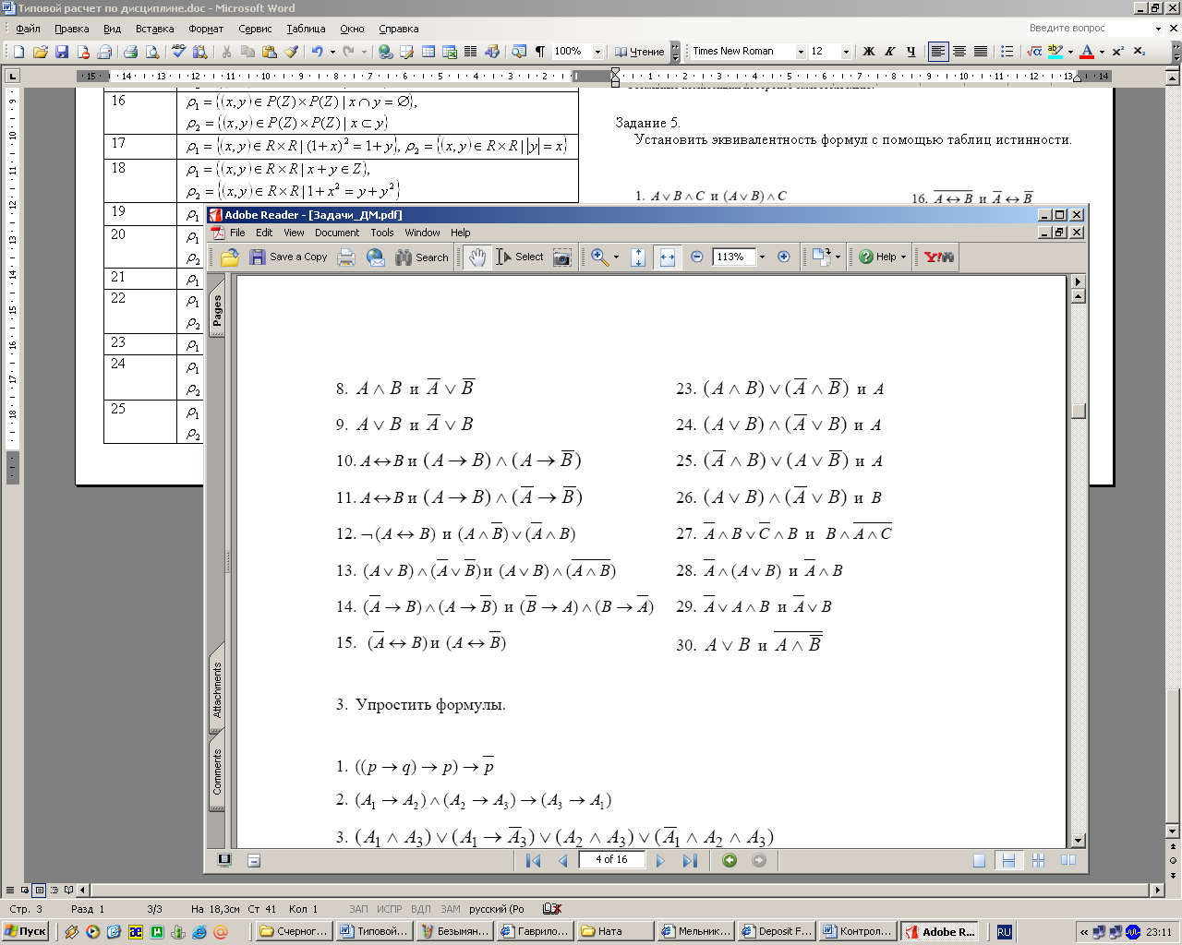Screen dimensions: 1182x945
Task: Open the Comments side tab
Action: click(x=217, y=772)
